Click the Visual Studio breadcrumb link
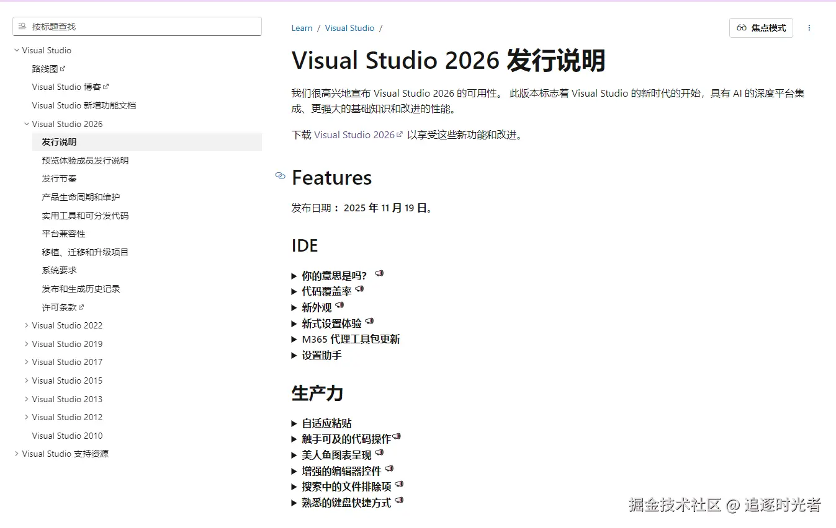Image resolution: width=836 pixels, height=528 pixels. click(x=349, y=28)
